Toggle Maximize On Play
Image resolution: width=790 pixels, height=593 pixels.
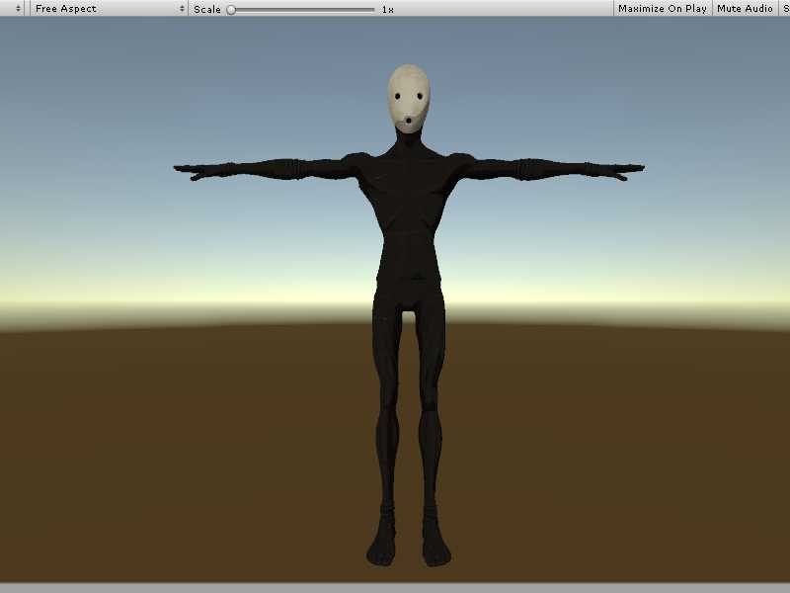pos(662,9)
